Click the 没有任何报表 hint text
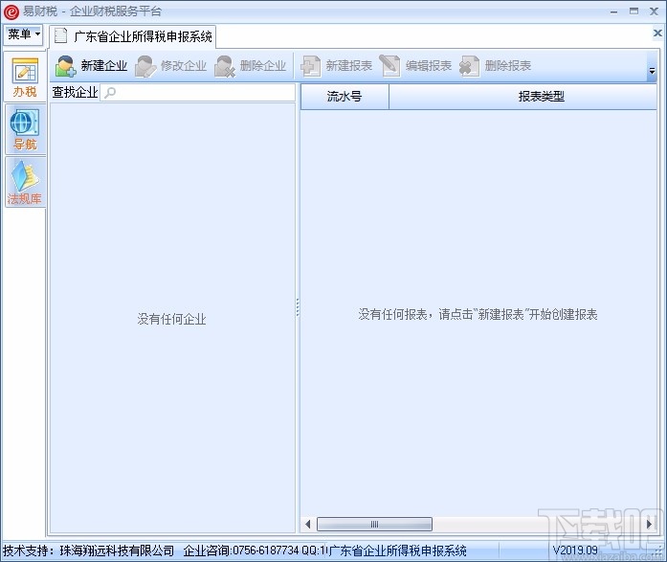 coord(478,314)
